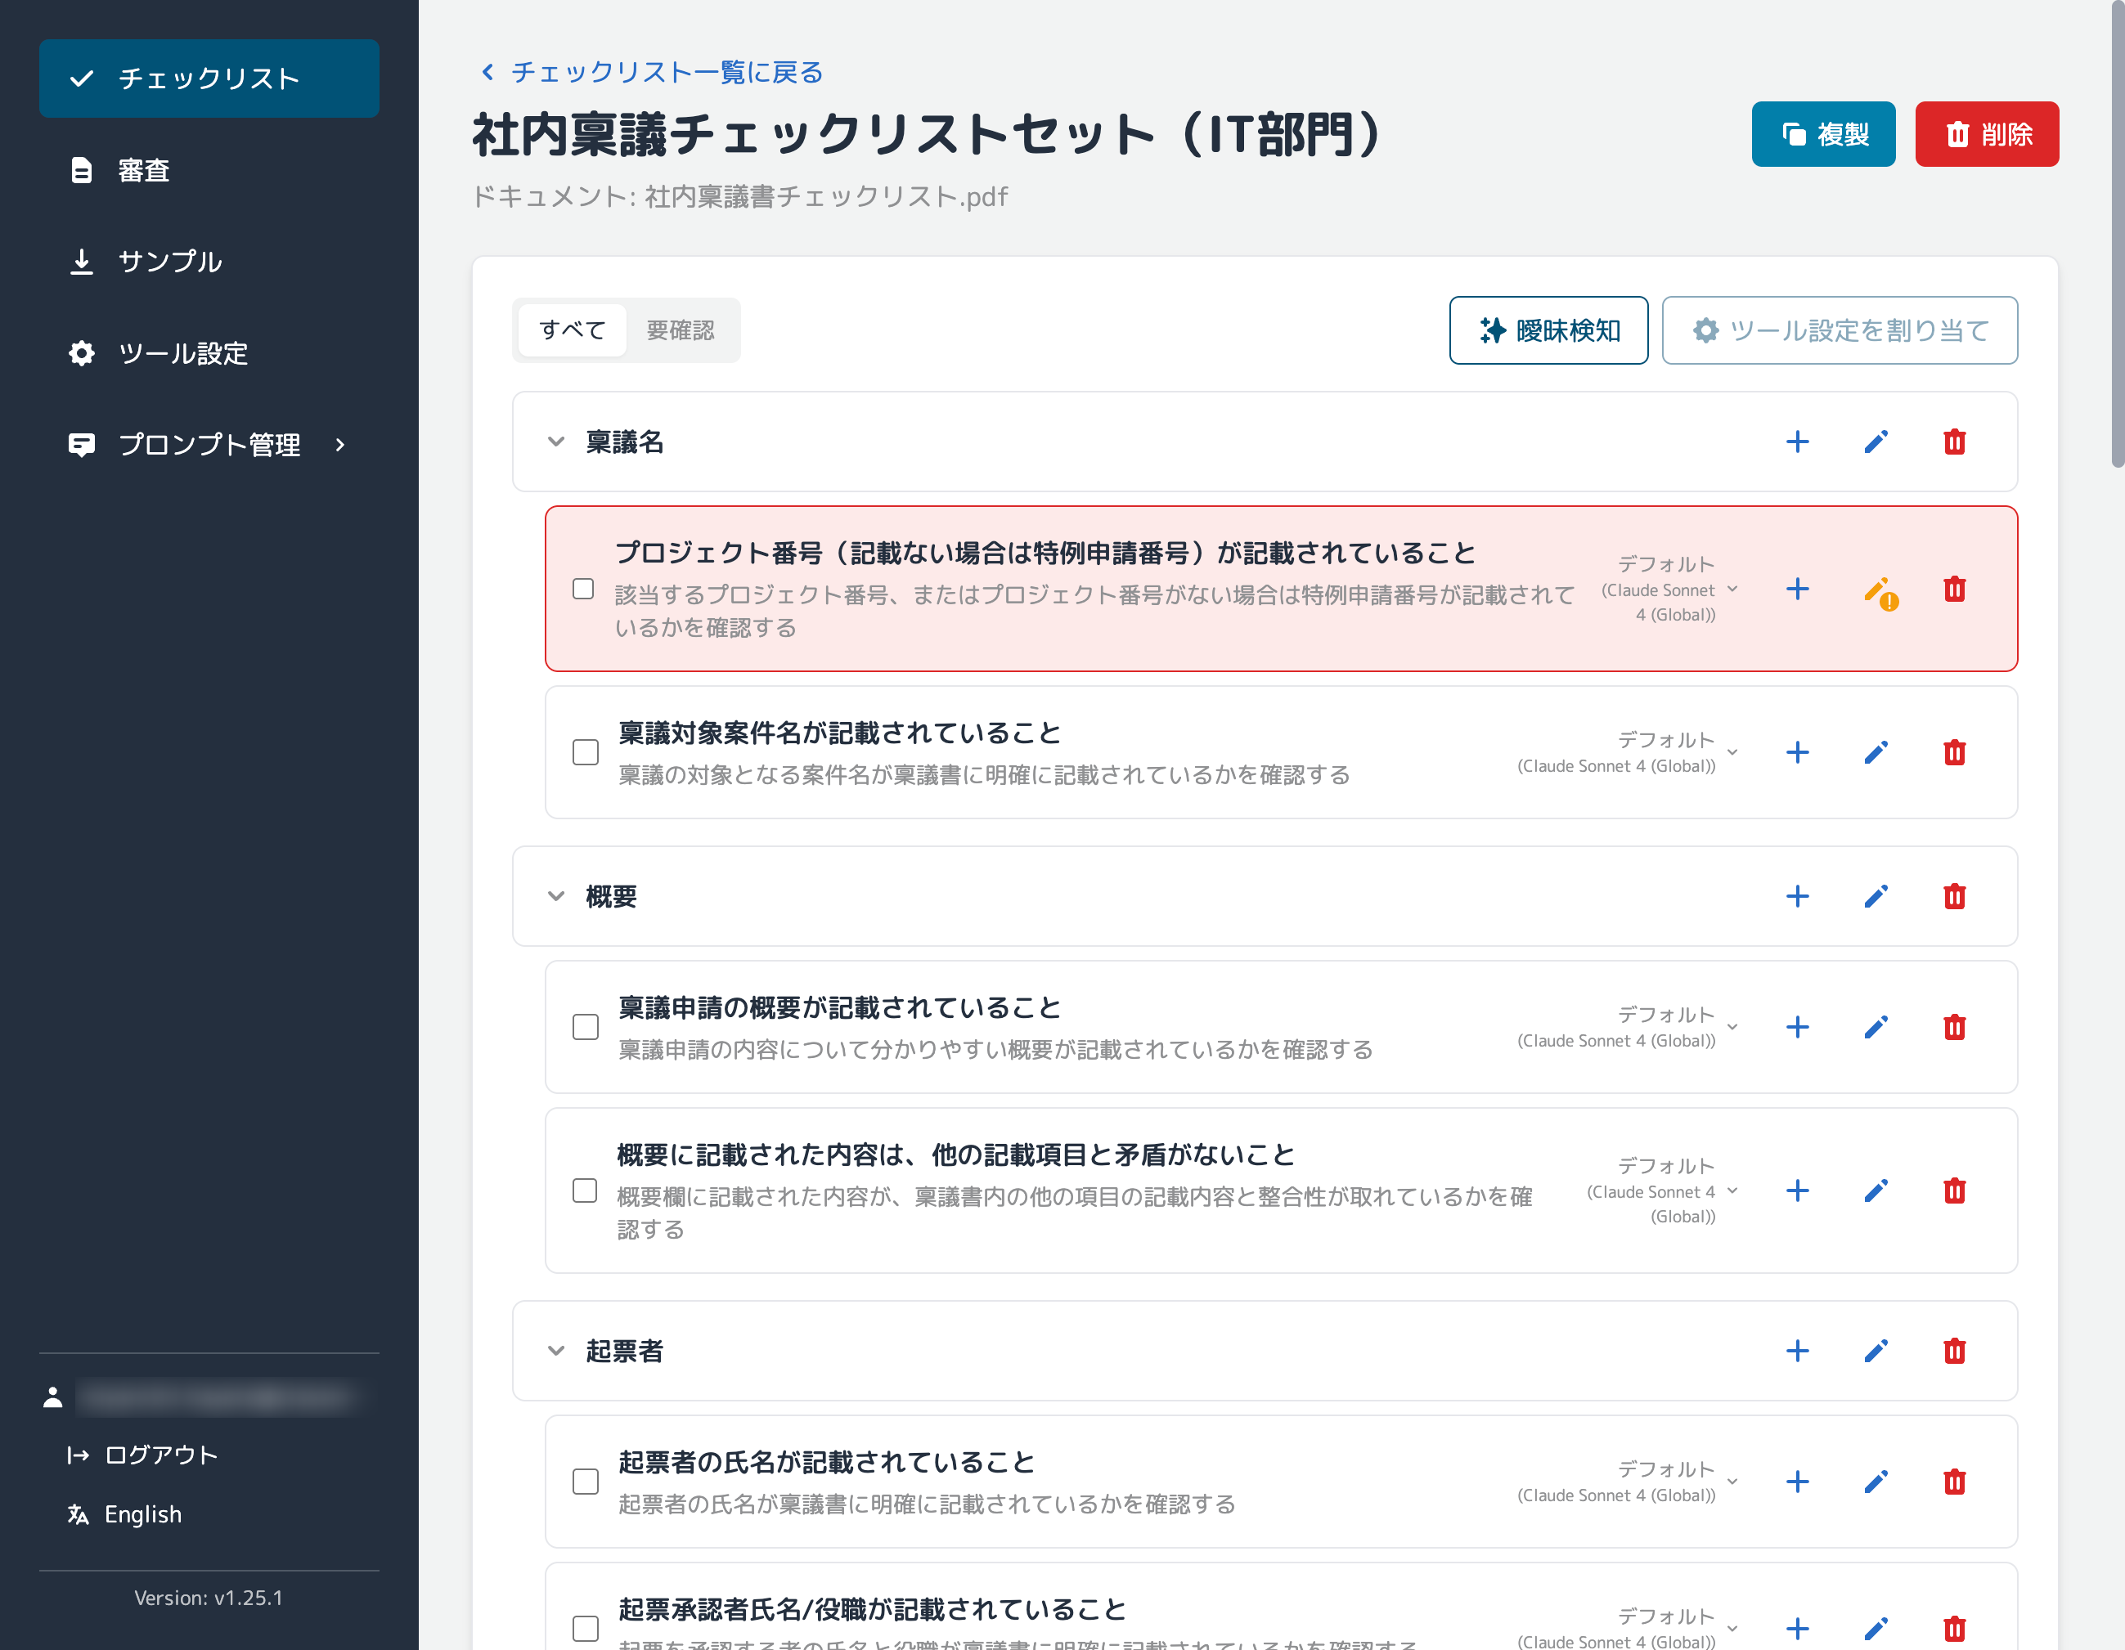
Task: Edit the 稟議申請の概要 check item
Action: (1876, 1027)
